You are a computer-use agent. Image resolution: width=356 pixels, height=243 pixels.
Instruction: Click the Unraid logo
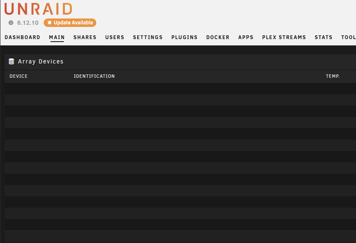[38, 9]
